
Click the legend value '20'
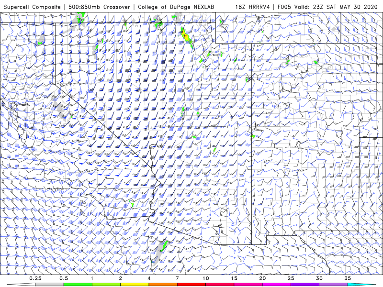(x=262, y=278)
